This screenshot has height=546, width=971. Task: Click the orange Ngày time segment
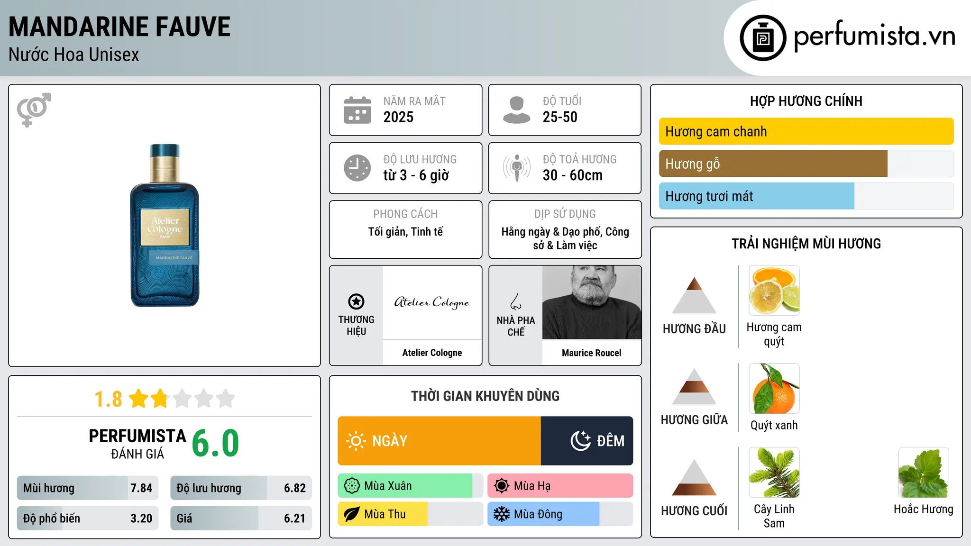[x=439, y=441]
